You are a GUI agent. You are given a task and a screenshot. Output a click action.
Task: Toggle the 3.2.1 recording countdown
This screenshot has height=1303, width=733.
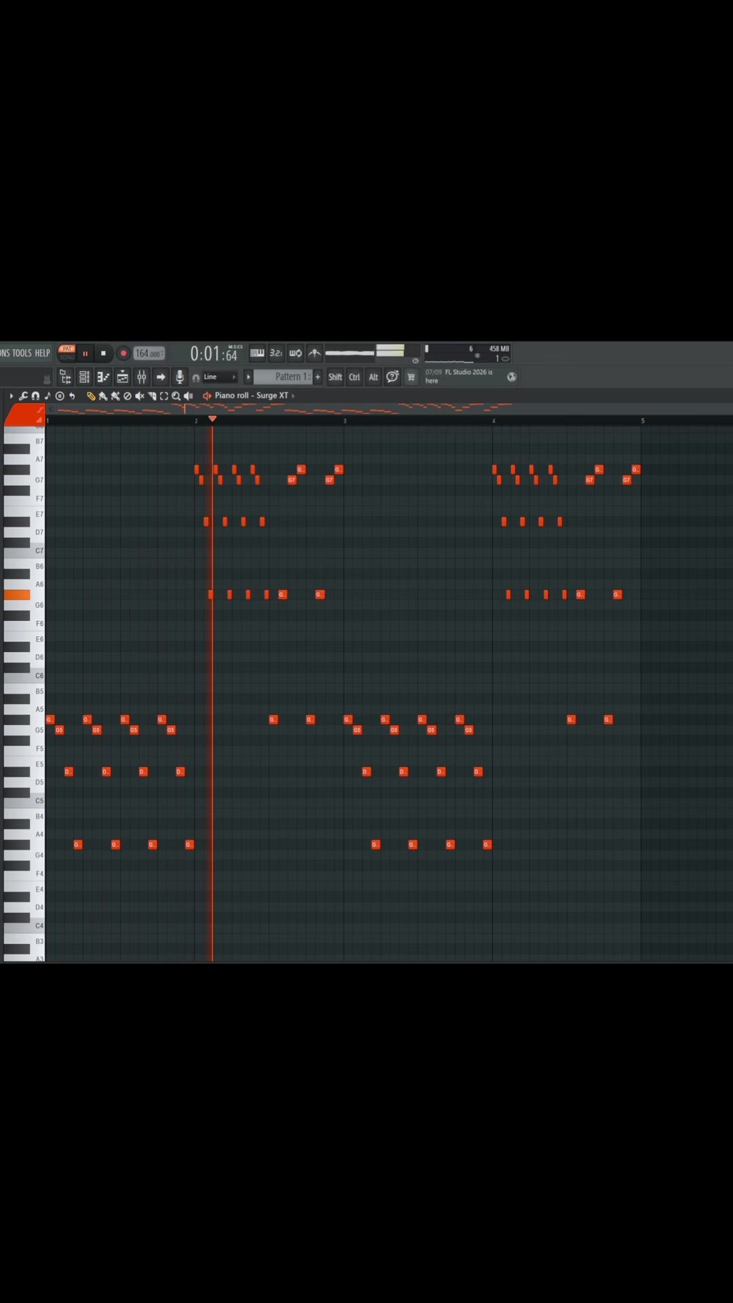tap(276, 353)
